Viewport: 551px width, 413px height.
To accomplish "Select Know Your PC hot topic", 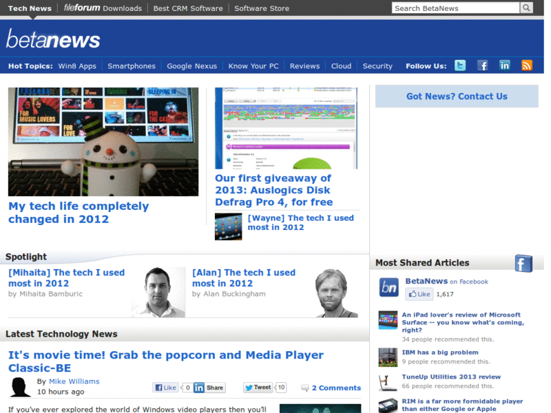I will [253, 66].
